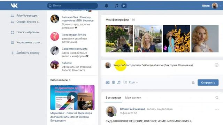The height and width of the screenshot is (125, 223).
Task: Click the photo count 130
Action: pyautogui.click(x=132, y=20)
